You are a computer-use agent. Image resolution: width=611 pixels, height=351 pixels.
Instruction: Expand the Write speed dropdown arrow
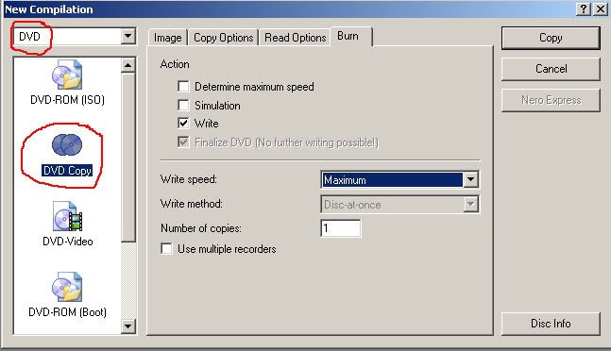pyautogui.click(x=470, y=180)
